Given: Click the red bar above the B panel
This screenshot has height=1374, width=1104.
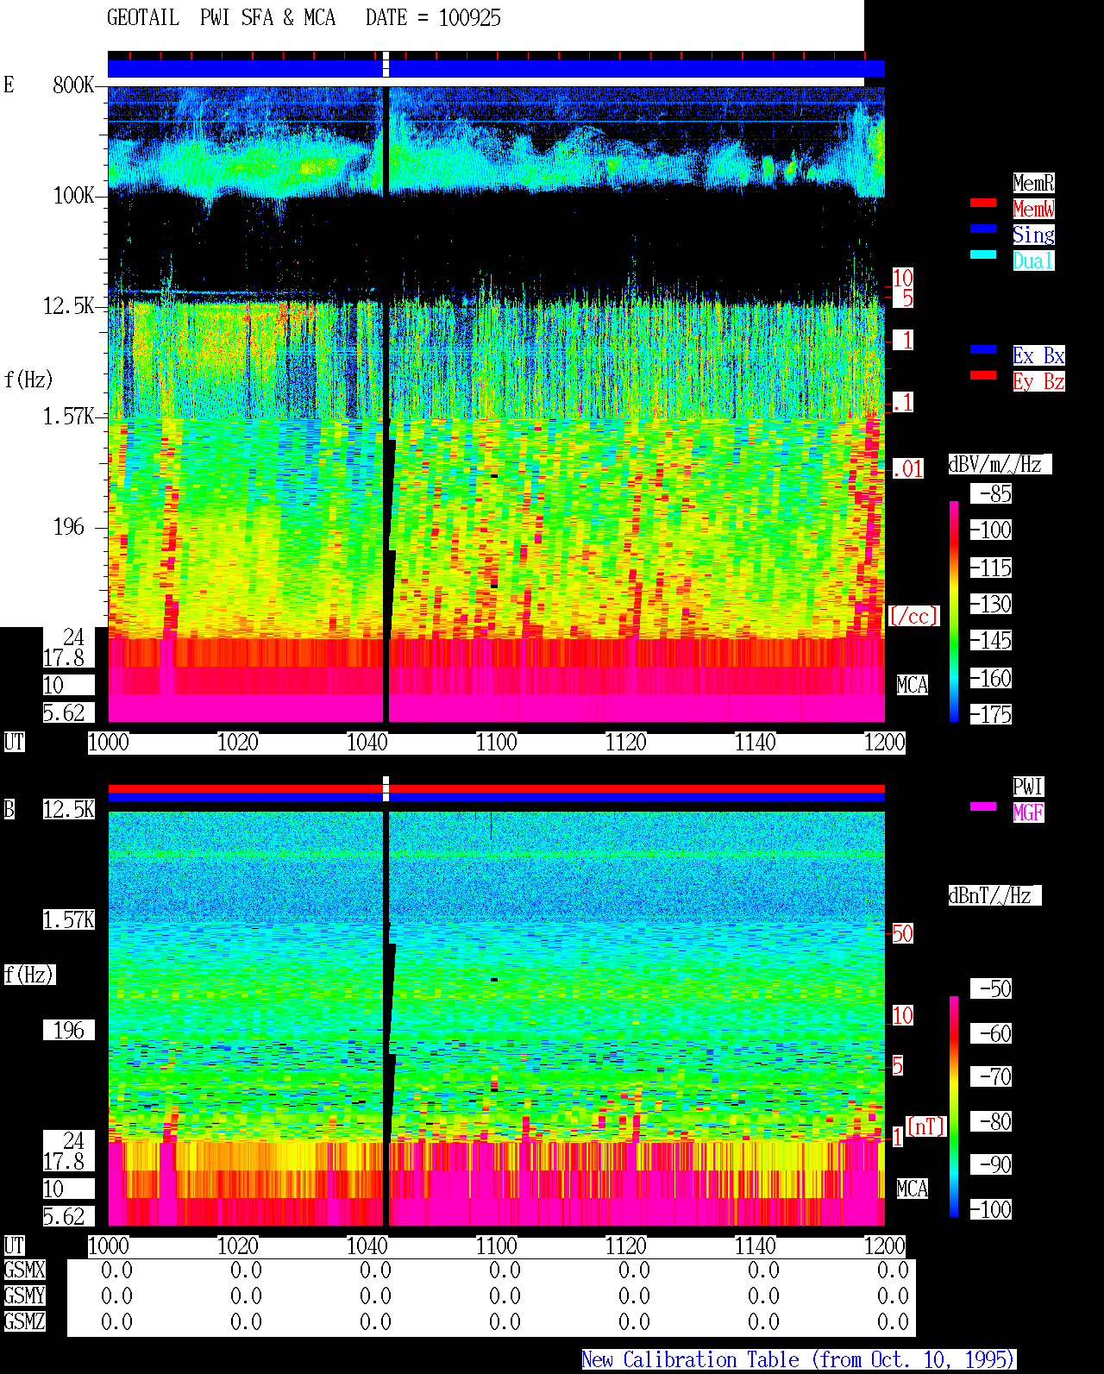Looking at the screenshot, I should (496, 788).
